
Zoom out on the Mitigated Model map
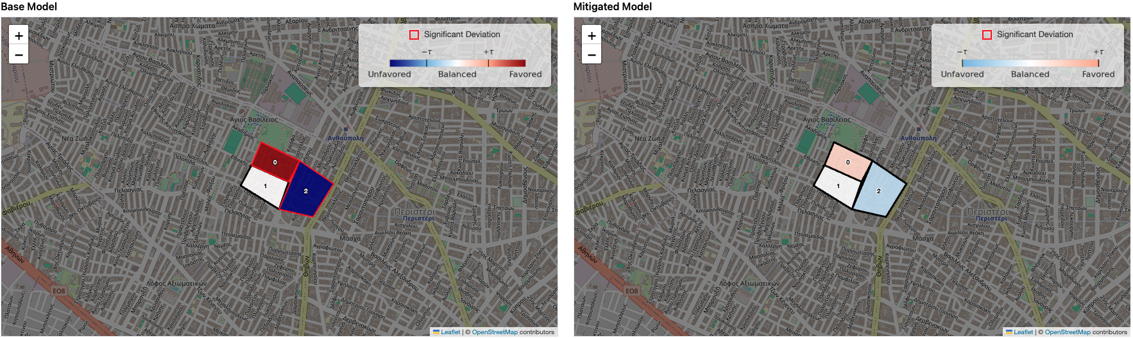coord(592,54)
